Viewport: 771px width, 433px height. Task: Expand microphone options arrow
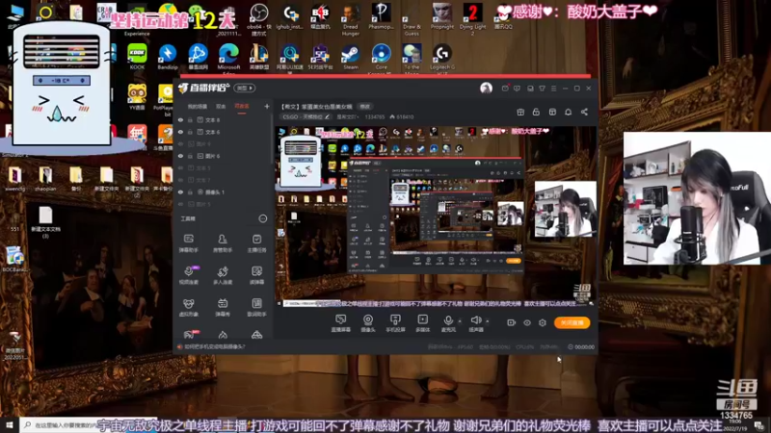pyautogui.click(x=460, y=321)
